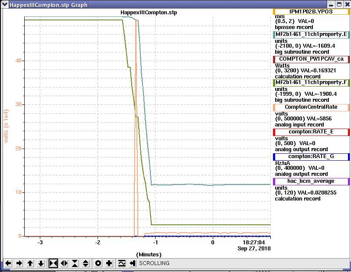The image size is (351, 272).
Task: Click vertical expand up-down triangles icon
Action: tap(86, 263)
